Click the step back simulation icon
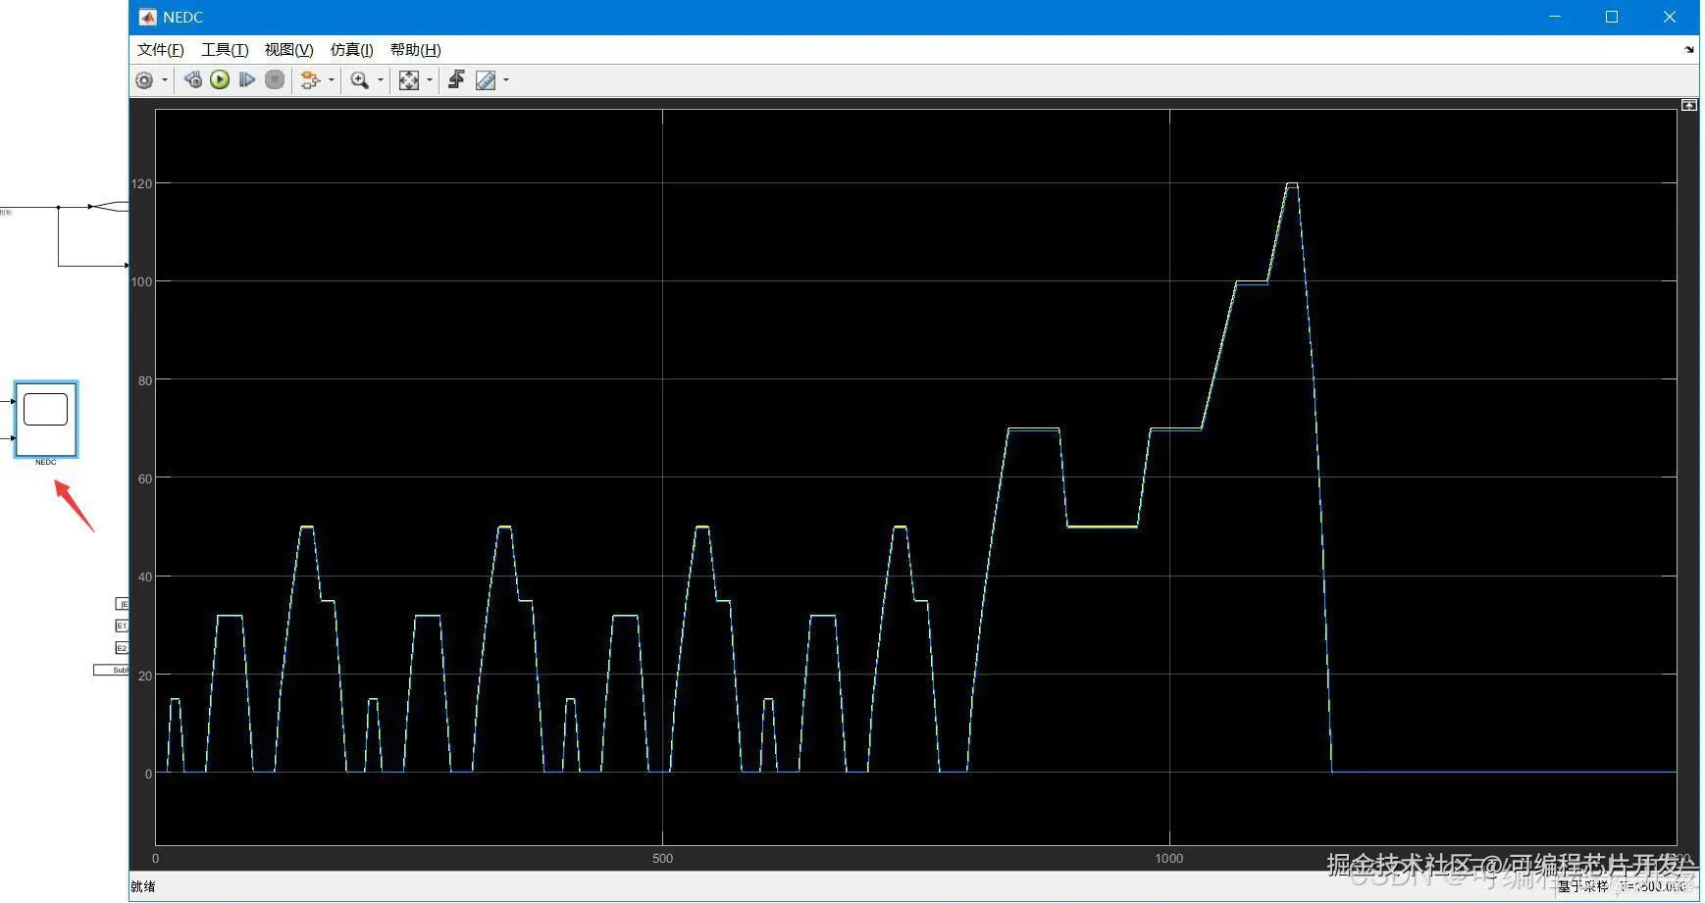1705x903 pixels. [193, 80]
